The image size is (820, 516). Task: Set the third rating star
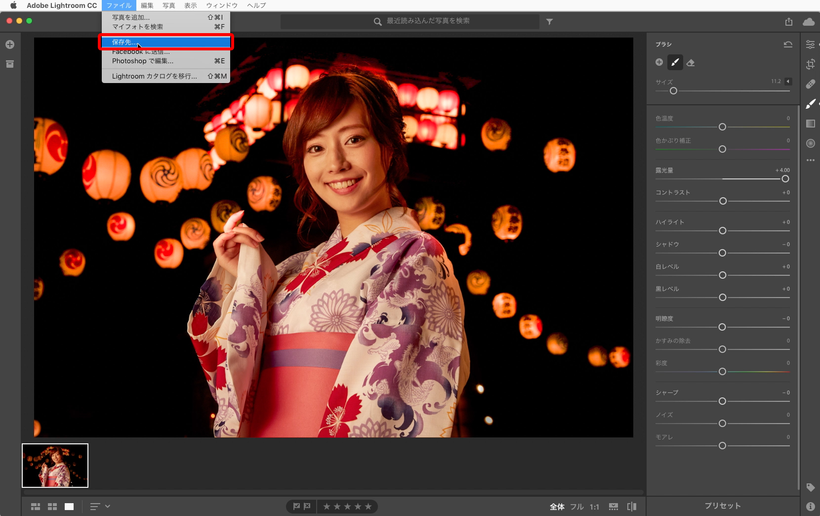[347, 507]
